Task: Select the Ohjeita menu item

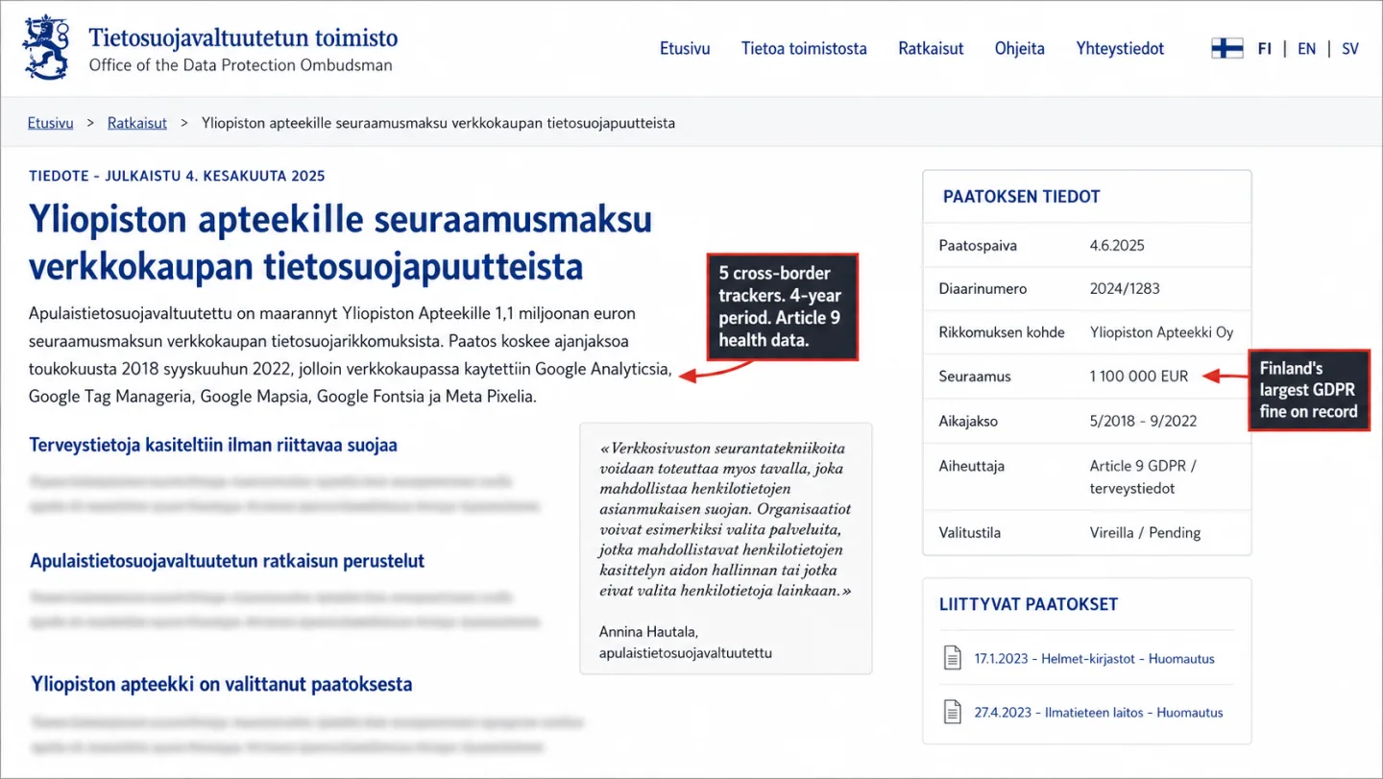Action: [x=1019, y=48]
